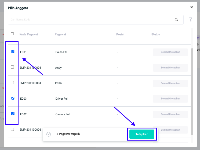Click Belum Ditetapkan status for Driver Fel
200x150 pixels.
pos(170,99)
